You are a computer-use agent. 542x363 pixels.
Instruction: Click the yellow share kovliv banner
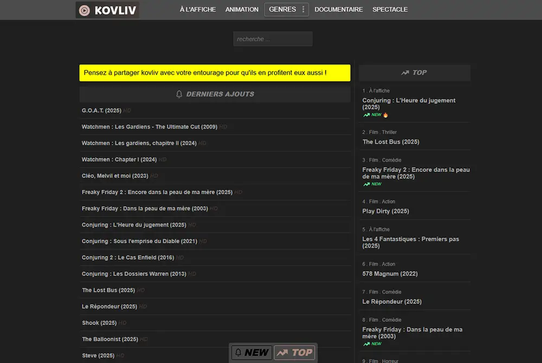pyautogui.click(x=215, y=73)
